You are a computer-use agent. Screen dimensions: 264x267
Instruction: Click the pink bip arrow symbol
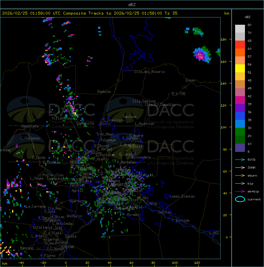pyautogui.click(x=240, y=183)
